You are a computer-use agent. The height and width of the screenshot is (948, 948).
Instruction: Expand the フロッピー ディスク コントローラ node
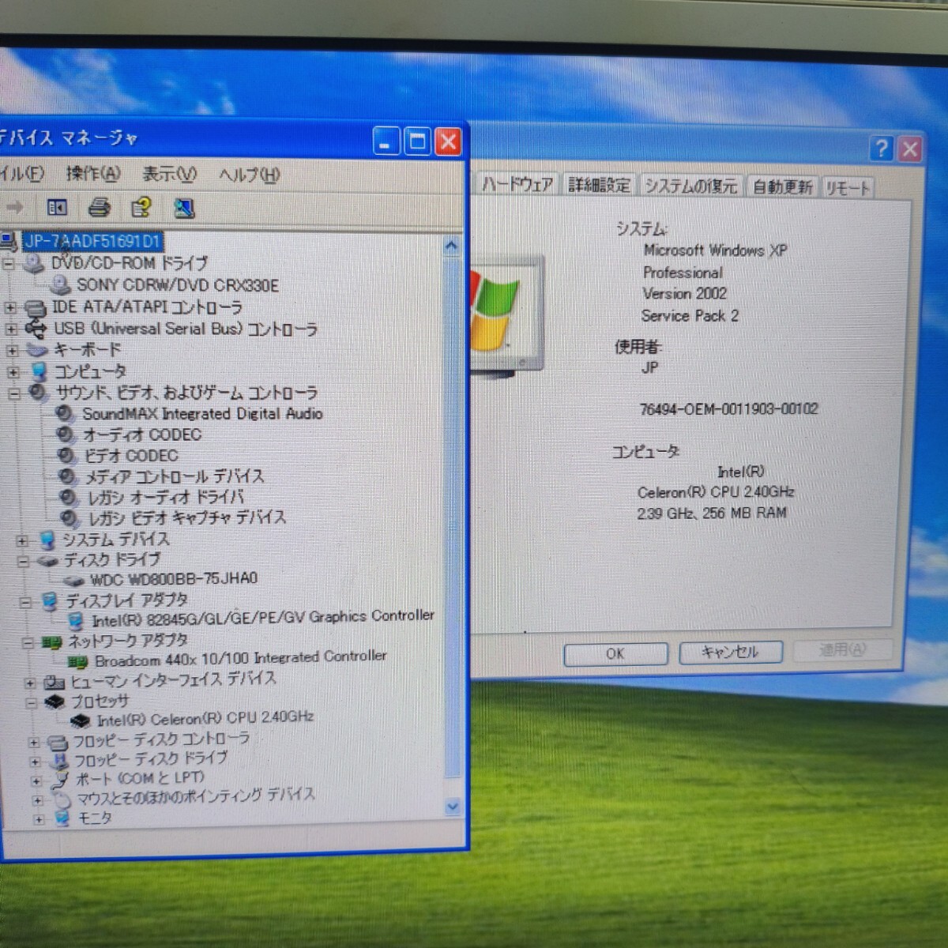(x=33, y=743)
